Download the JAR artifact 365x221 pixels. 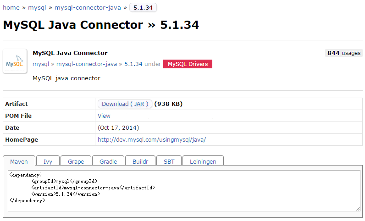[x=125, y=104]
